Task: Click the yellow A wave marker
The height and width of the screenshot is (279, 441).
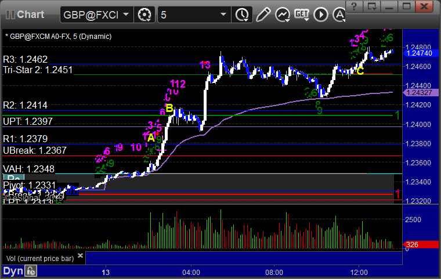Action: [151, 137]
